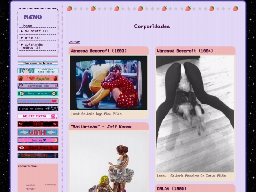Click the purple 'capitalism kills' badge
Screen dimensions: 256x192
click(38, 86)
